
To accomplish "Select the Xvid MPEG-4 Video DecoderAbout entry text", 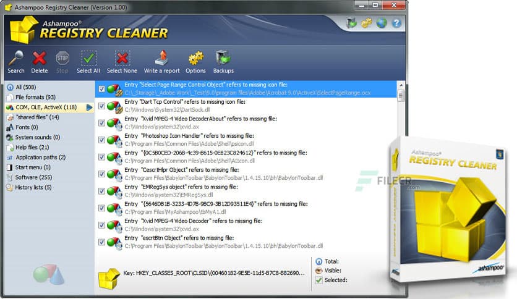I will 200,119.
